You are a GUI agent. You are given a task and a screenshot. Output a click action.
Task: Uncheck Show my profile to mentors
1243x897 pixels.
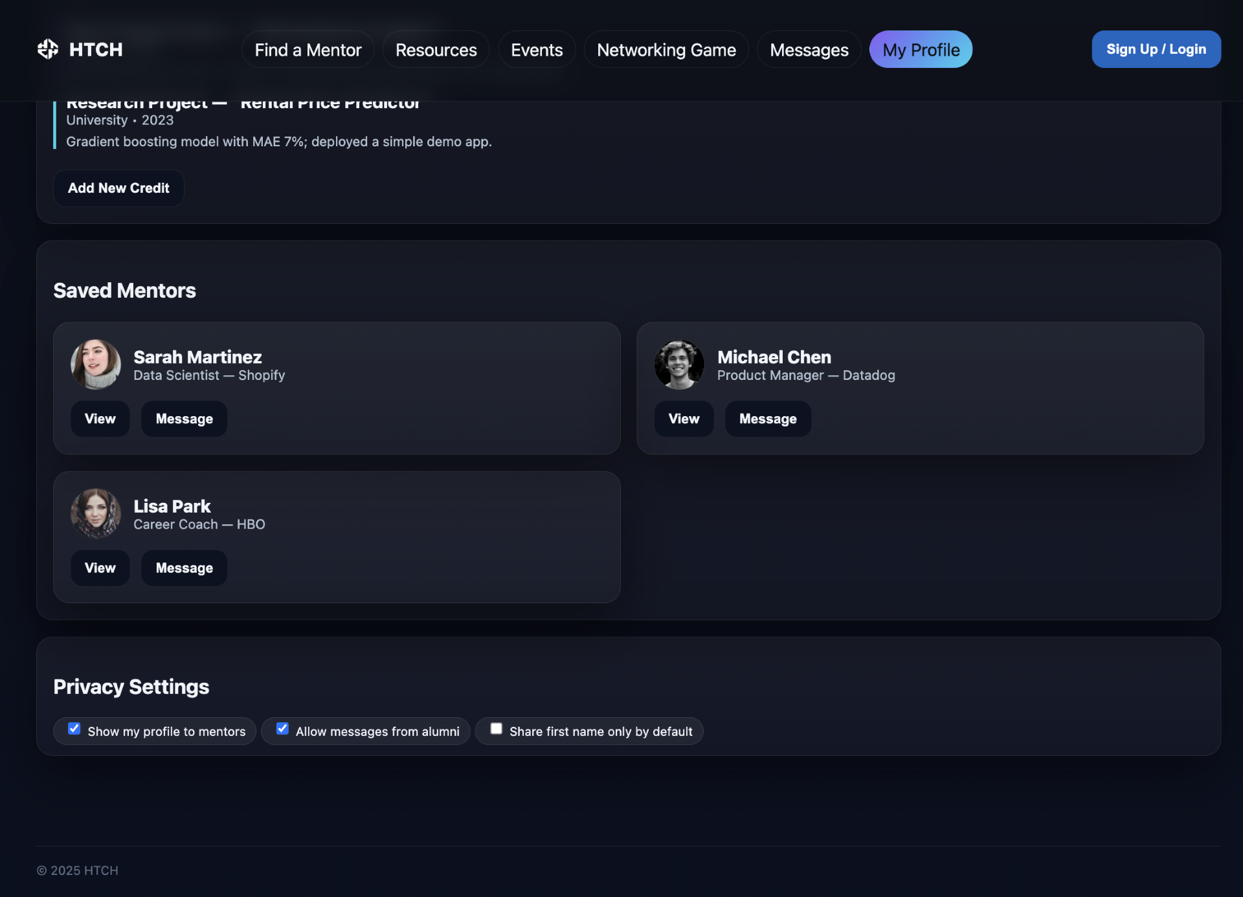(74, 729)
